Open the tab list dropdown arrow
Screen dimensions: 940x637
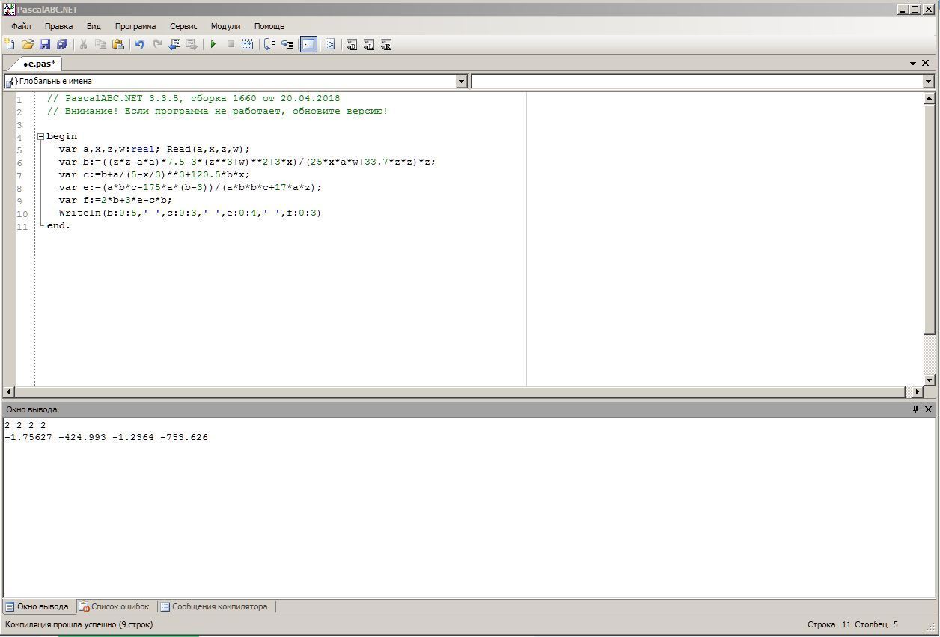(913, 64)
